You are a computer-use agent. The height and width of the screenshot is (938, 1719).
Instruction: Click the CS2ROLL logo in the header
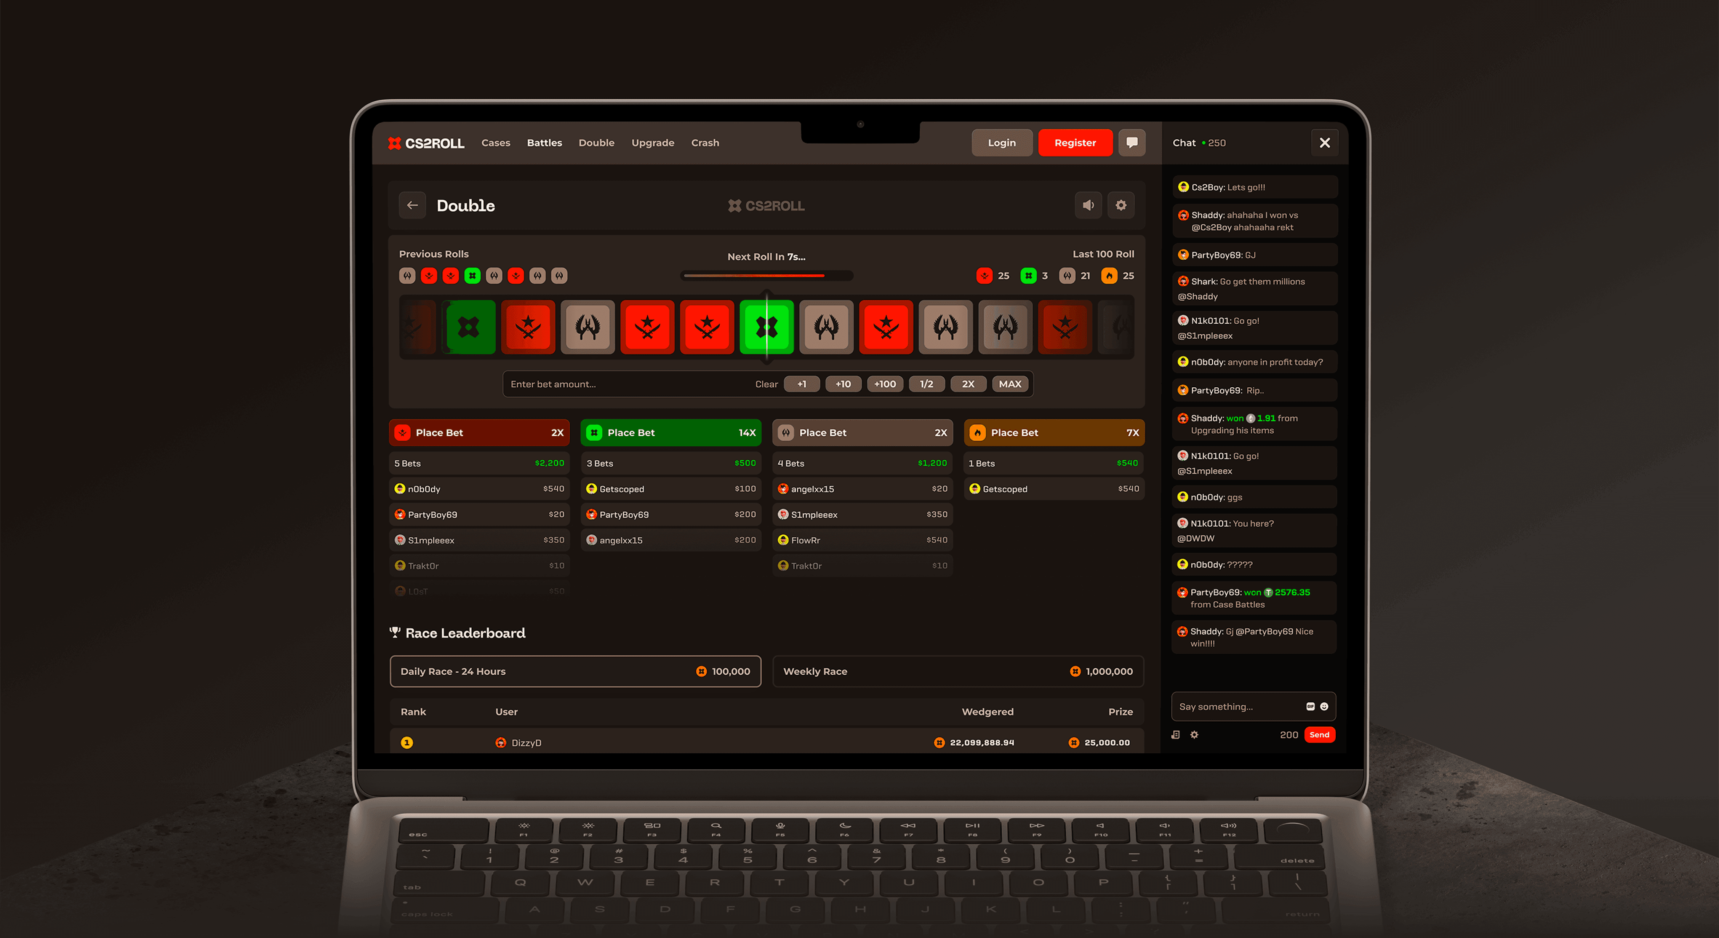426,143
